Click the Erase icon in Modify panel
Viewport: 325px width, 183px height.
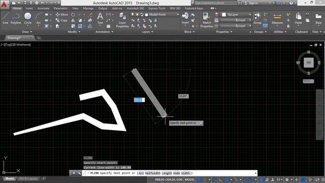tap(90, 15)
